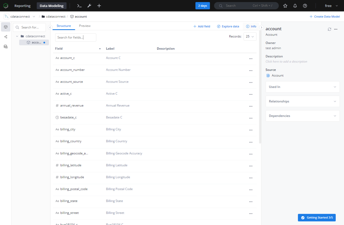Collapse the right info panel arrow
This screenshot has height=225, width=344.
261,27
